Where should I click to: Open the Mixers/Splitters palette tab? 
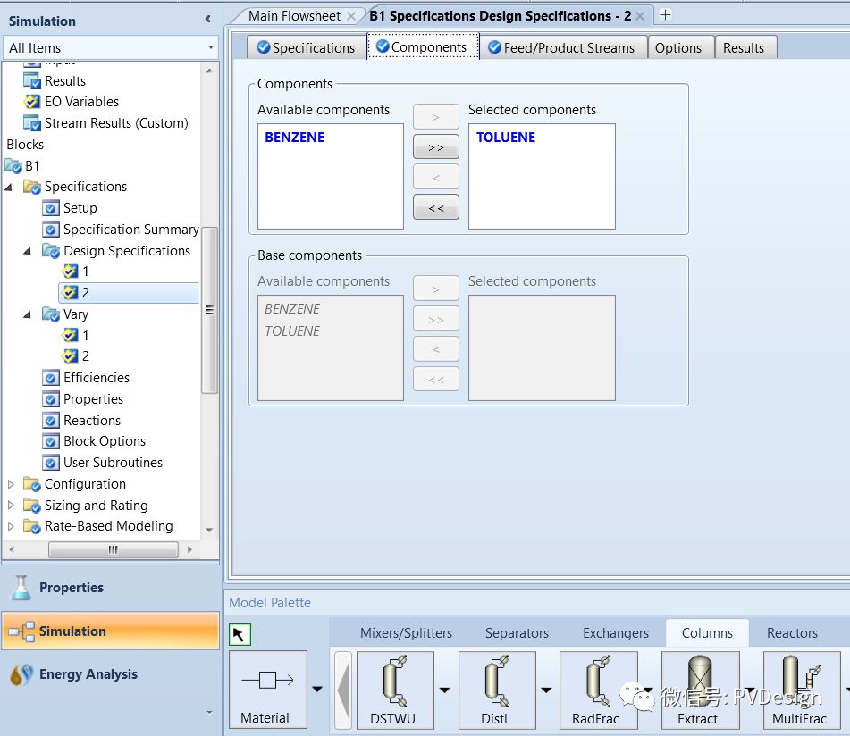(406, 633)
